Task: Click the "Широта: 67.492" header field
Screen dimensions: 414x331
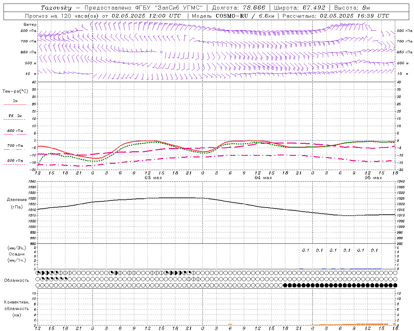Action: (x=300, y=8)
